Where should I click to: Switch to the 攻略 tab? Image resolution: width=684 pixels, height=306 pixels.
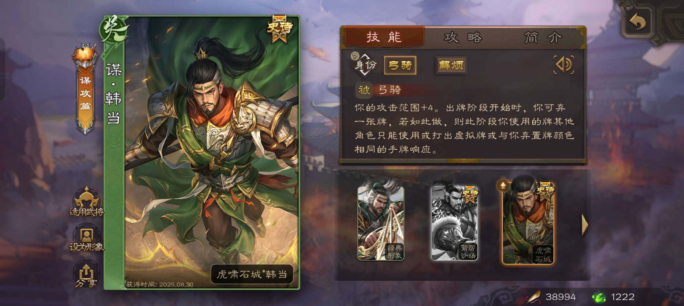click(463, 37)
